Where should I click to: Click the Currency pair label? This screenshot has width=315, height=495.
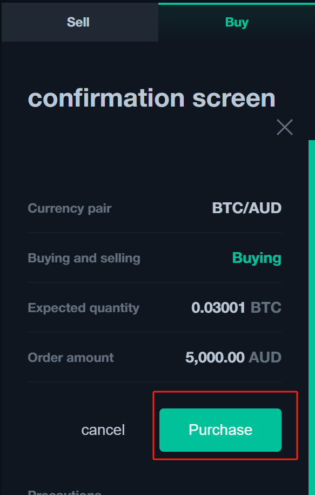click(x=69, y=208)
